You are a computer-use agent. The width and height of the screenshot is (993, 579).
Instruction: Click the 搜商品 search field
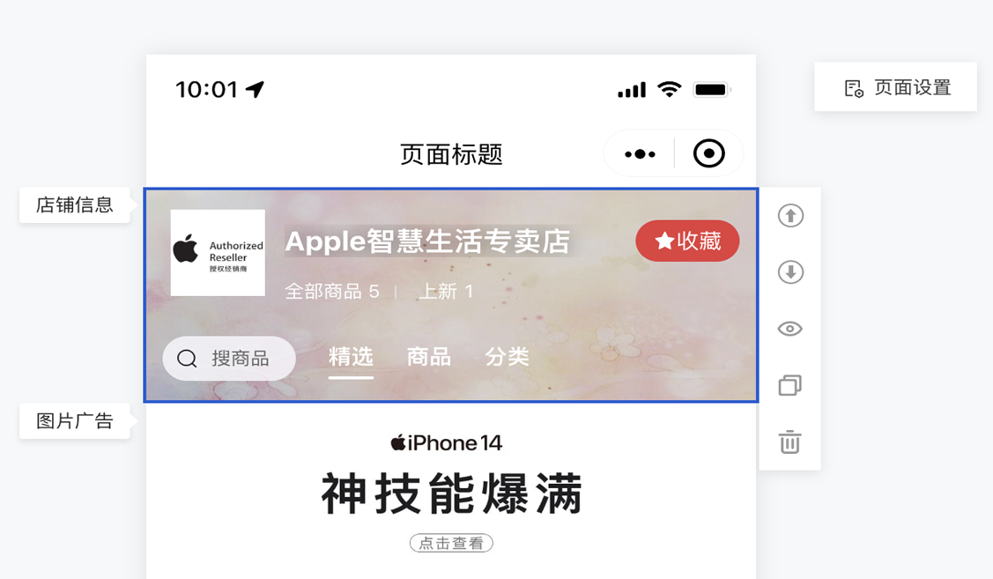(x=229, y=359)
